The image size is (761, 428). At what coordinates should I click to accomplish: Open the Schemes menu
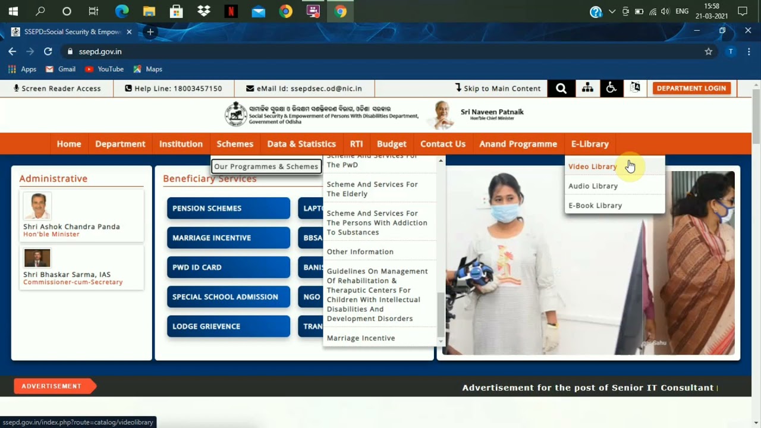[235, 144]
